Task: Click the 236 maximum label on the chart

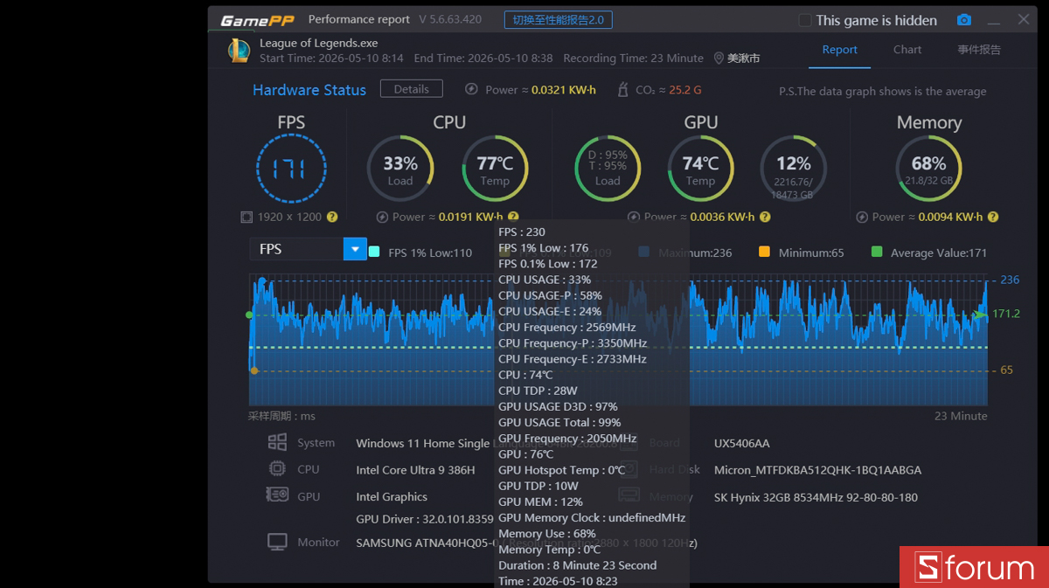Action: coord(1010,280)
